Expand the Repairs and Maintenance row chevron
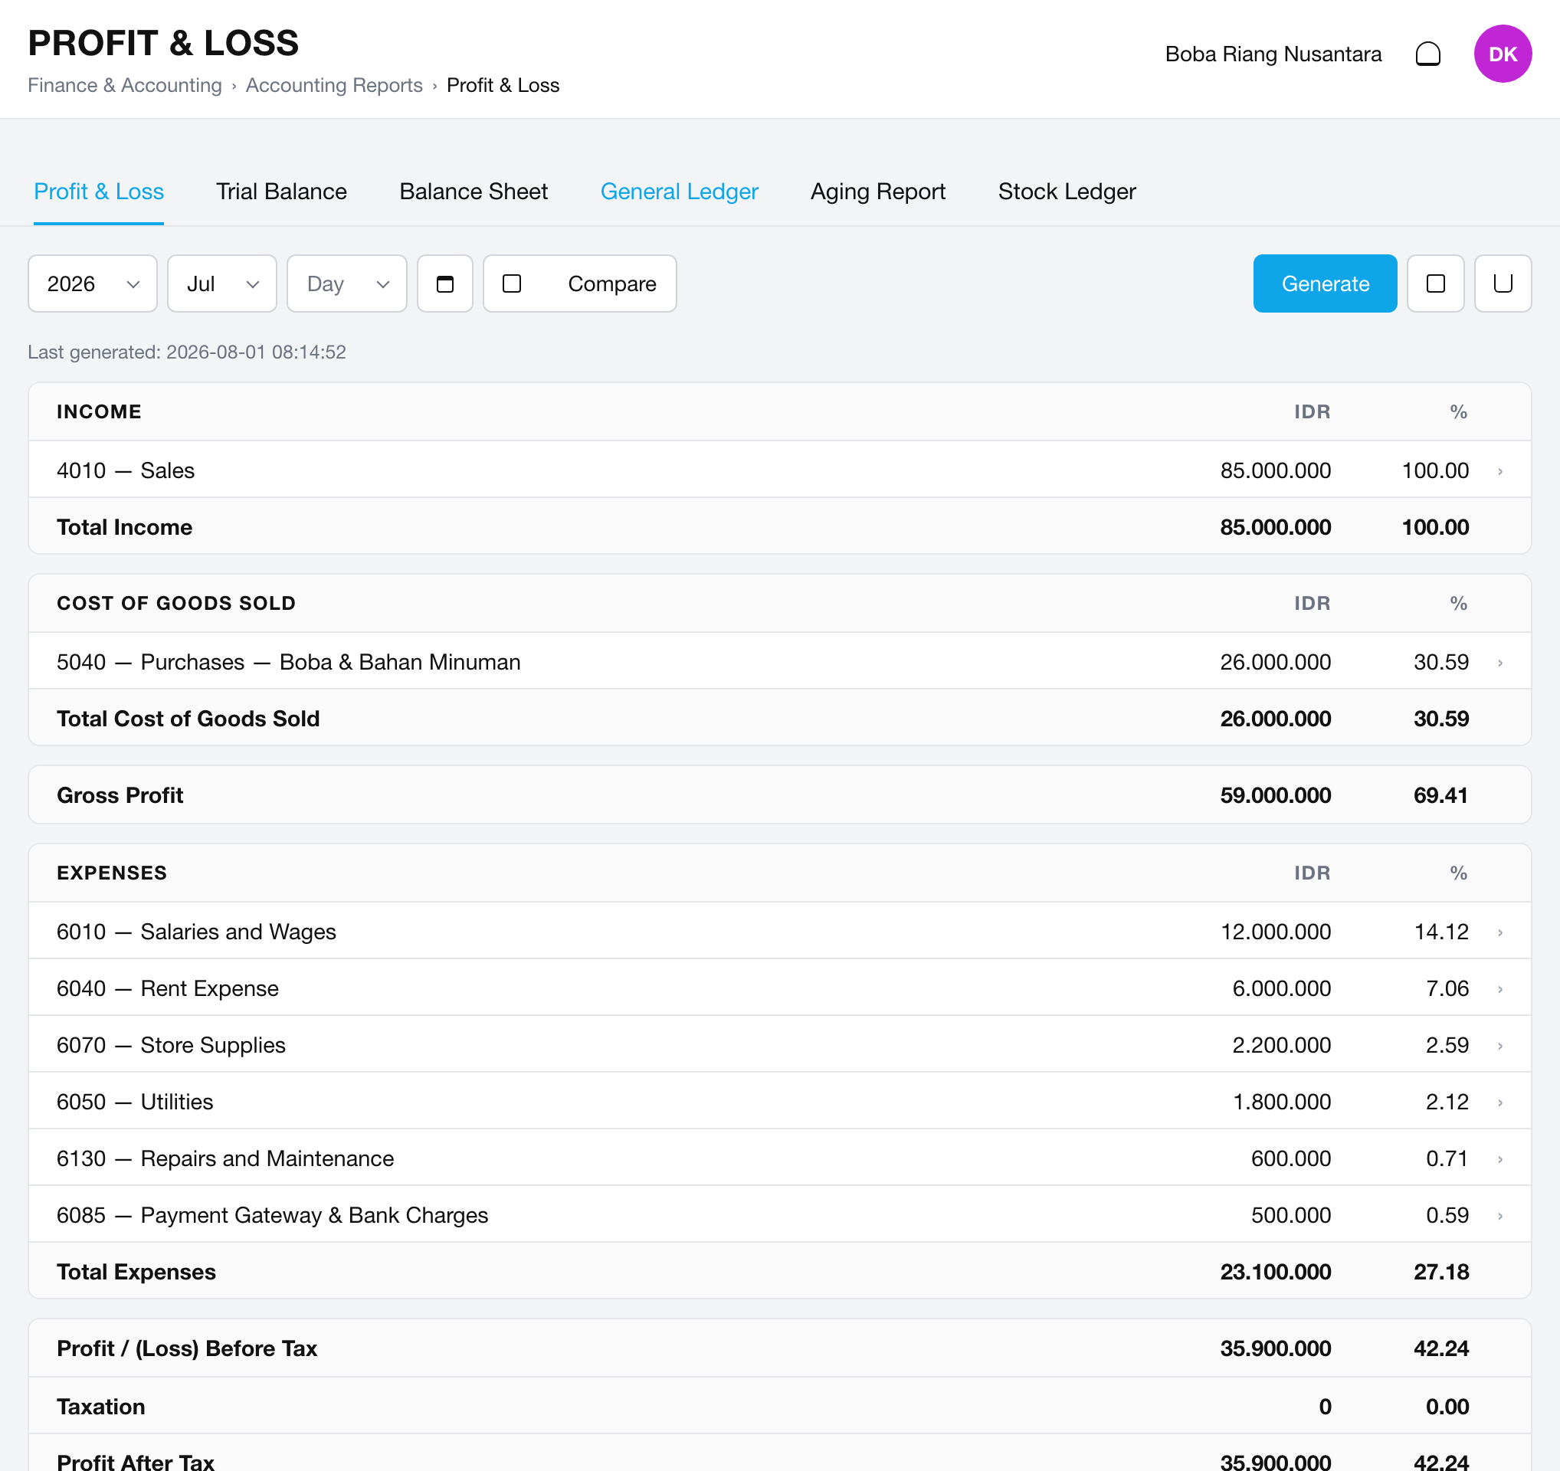The height and width of the screenshot is (1471, 1560). point(1499,1158)
